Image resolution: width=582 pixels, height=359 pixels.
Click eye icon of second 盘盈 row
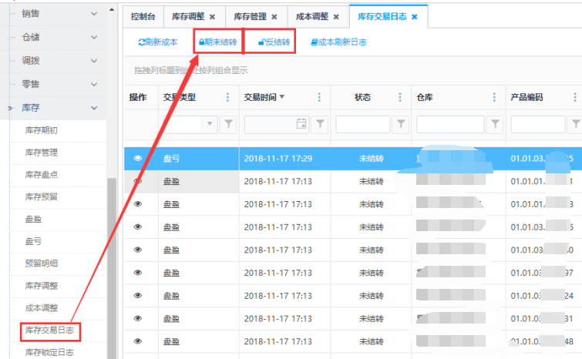(x=138, y=204)
